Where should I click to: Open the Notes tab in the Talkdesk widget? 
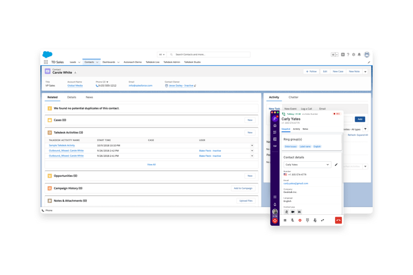(305, 129)
